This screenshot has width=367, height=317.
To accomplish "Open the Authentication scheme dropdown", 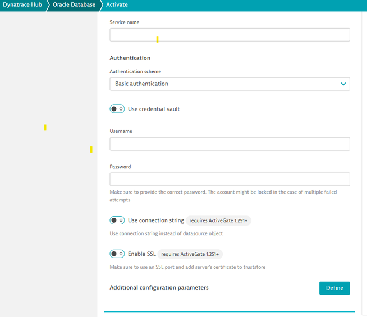I will point(230,84).
